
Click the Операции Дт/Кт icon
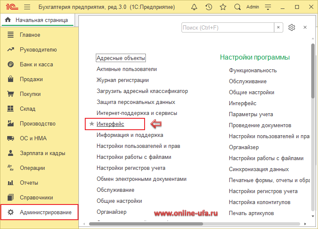point(11,168)
